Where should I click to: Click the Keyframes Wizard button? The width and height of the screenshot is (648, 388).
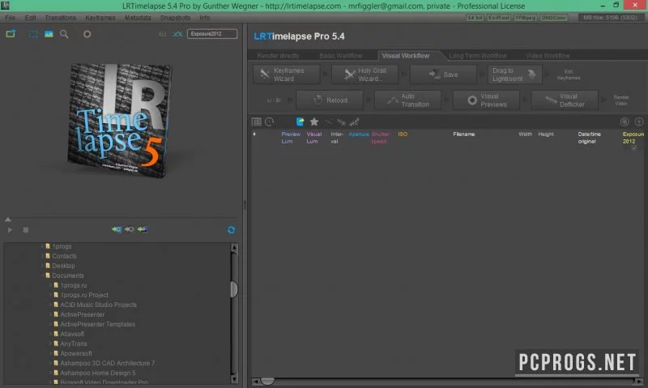287,75
